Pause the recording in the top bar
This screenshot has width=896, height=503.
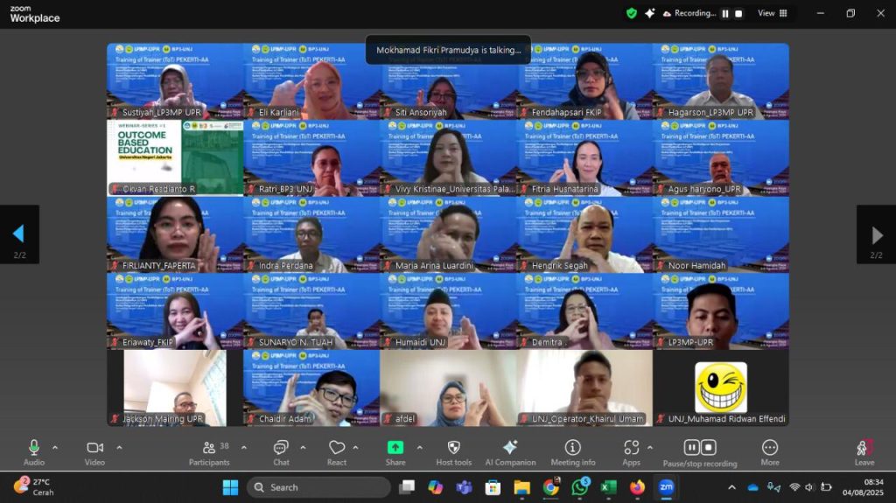(724, 14)
